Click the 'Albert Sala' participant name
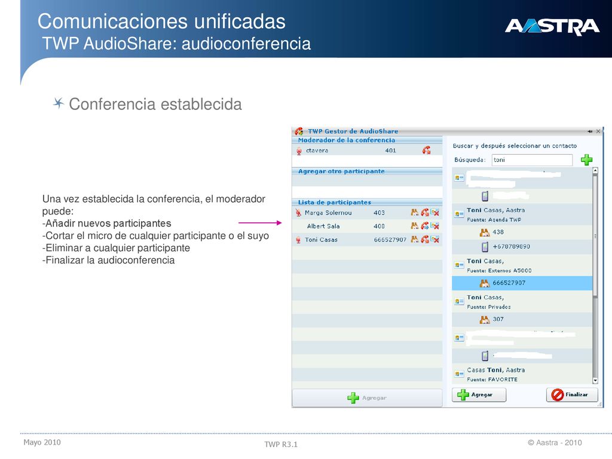 coord(323,226)
